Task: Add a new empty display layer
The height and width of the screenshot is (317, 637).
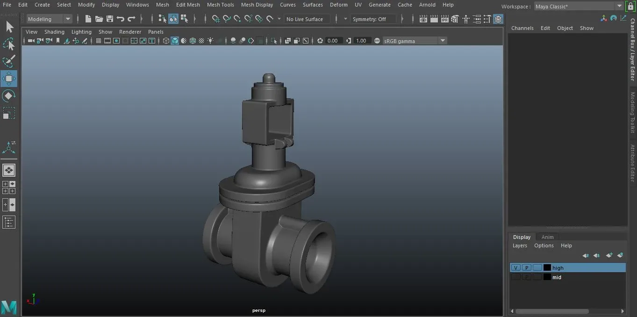Action: tap(609, 255)
